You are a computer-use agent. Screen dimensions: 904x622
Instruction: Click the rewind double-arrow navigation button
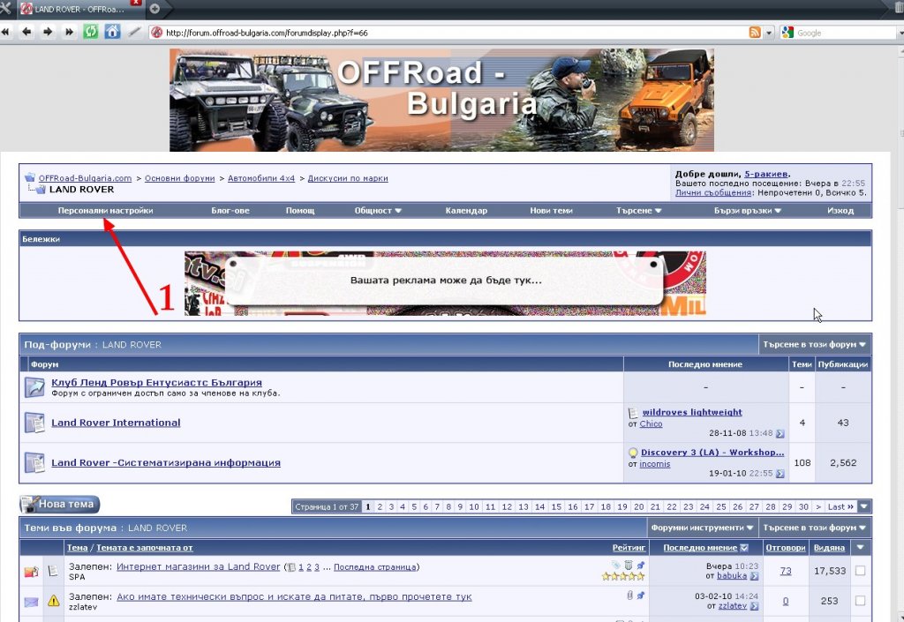click(6, 33)
